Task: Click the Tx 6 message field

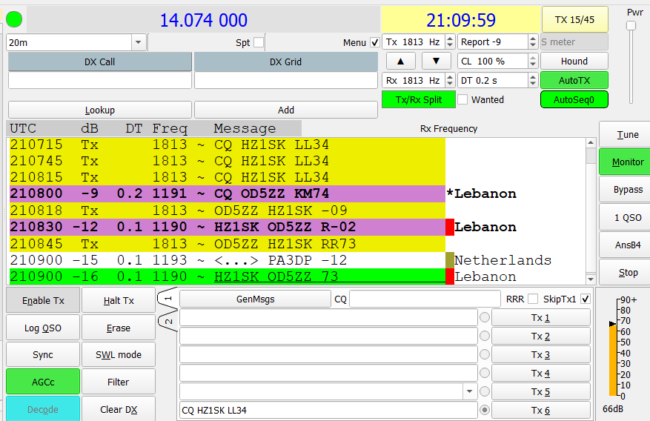Action: (x=328, y=410)
